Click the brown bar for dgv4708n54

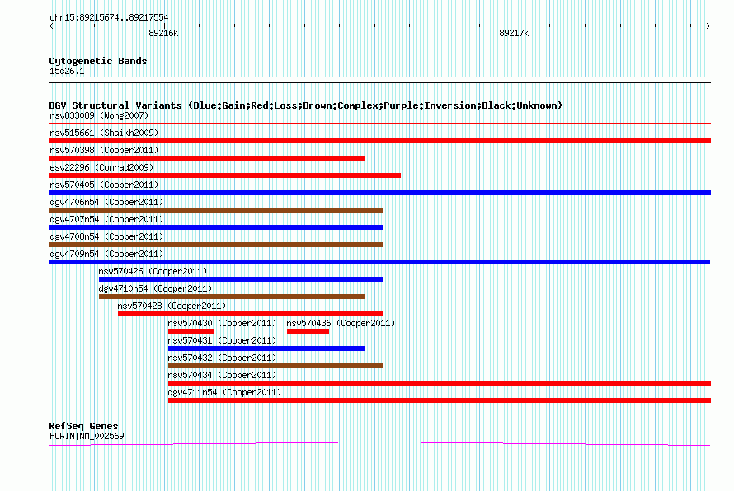pos(216,245)
